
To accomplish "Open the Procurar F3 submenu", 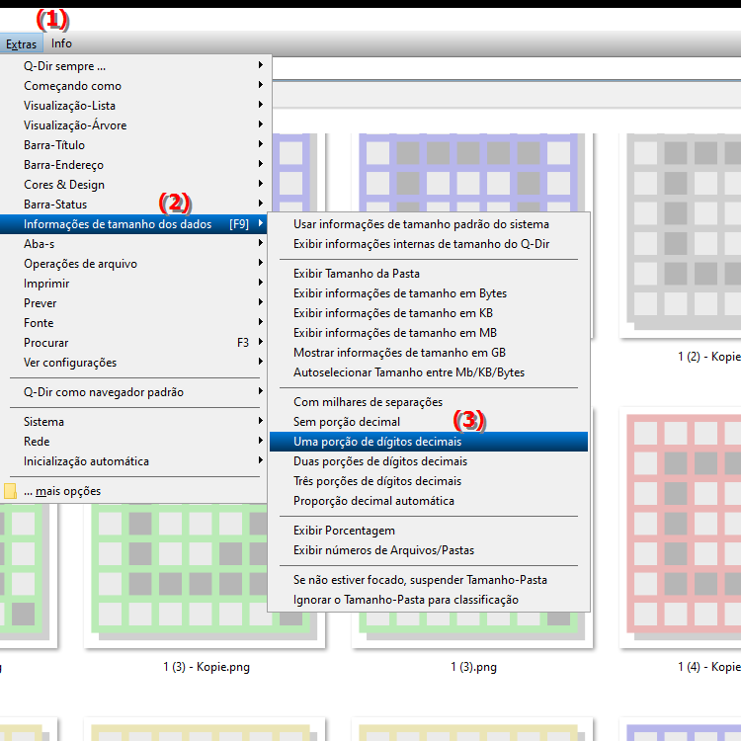I will point(133,343).
